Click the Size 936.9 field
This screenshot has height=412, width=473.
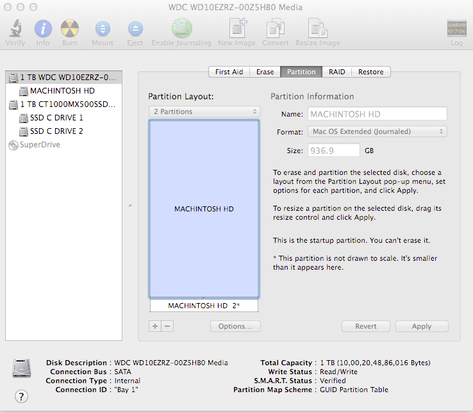click(334, 150)
